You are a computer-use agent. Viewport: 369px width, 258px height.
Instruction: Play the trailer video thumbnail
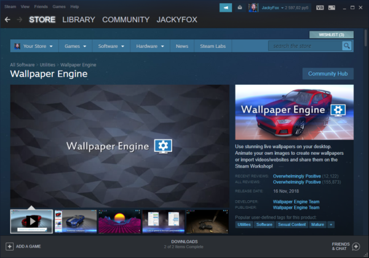(31, 221)
